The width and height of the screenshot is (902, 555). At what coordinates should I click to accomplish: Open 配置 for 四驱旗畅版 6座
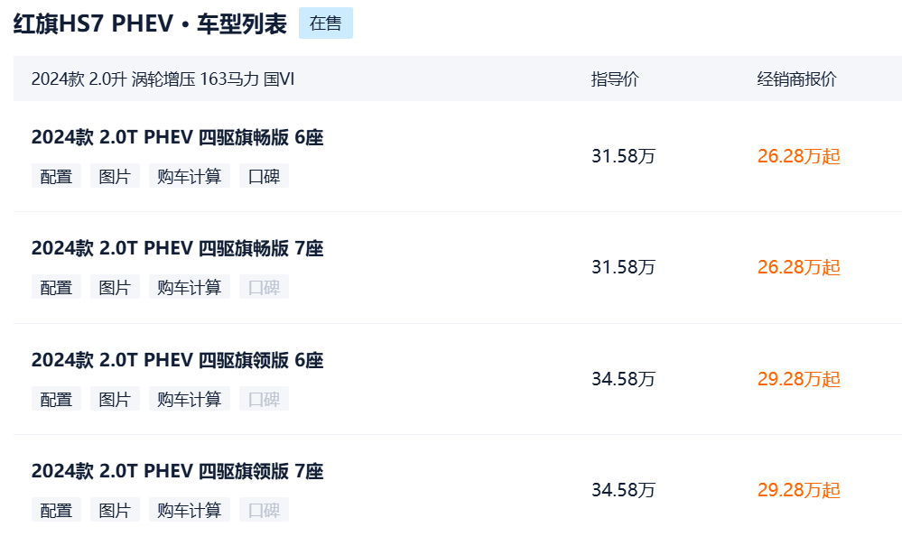[56, 176]
